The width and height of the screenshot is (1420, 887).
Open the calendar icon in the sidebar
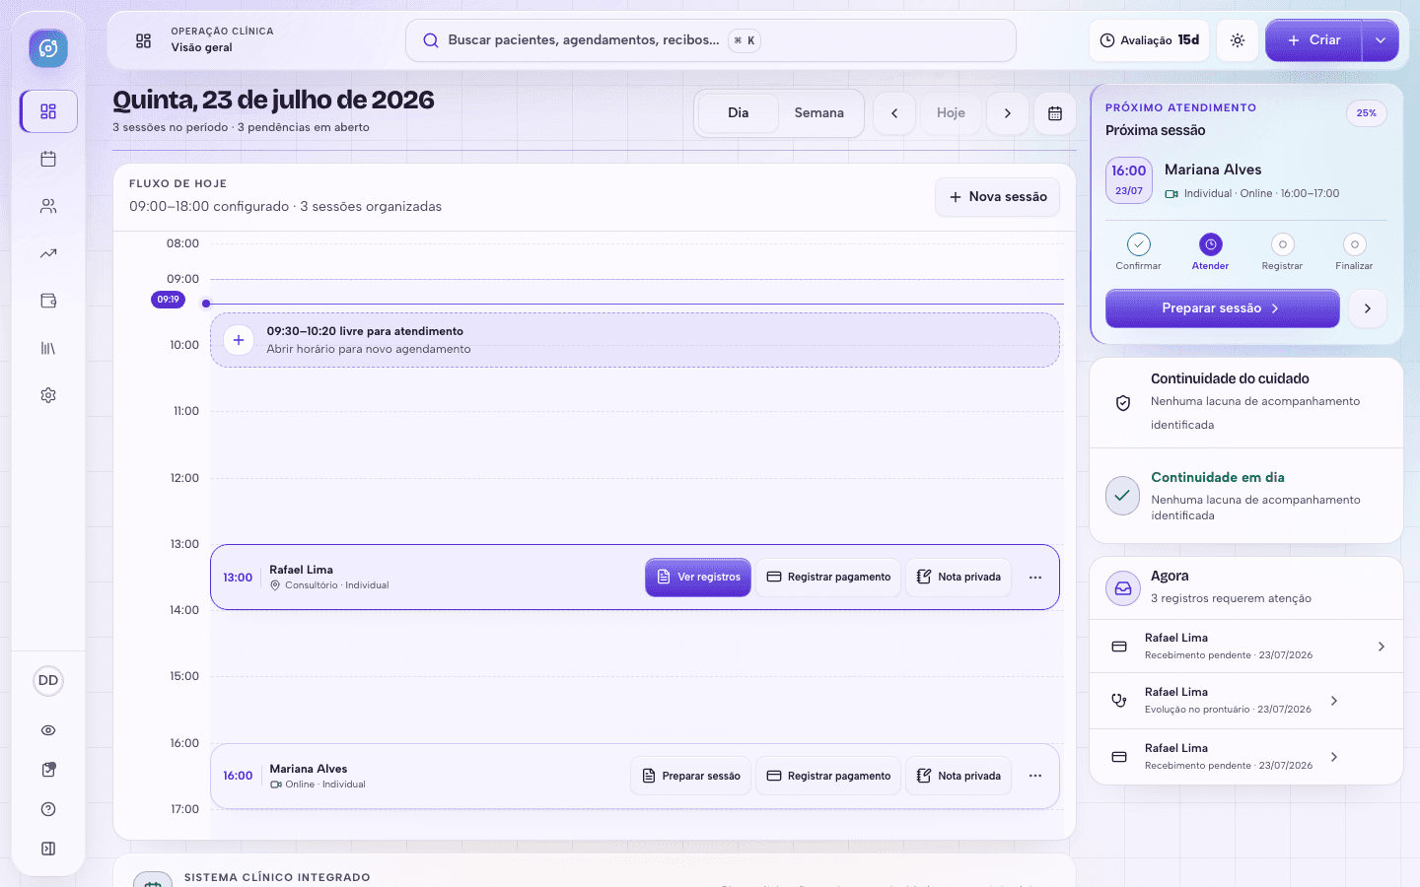(48, 159)
